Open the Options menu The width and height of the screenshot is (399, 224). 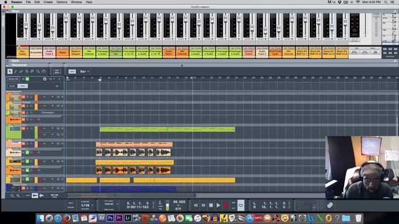[x=62, y=2]
